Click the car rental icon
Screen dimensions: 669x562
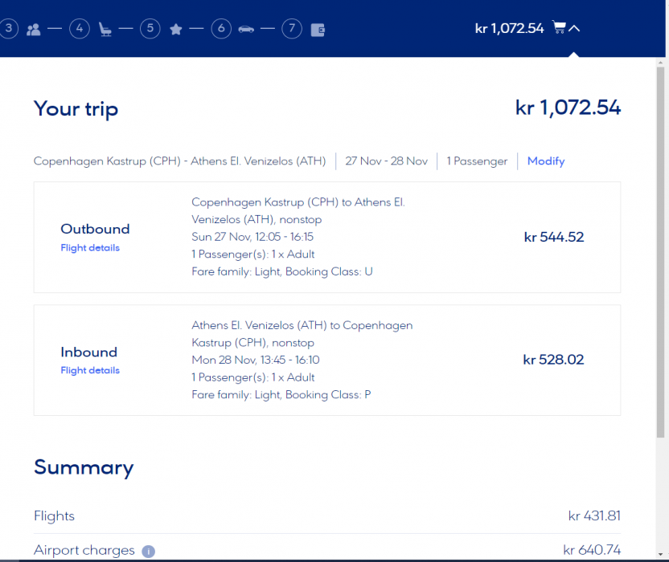(246, 30)
